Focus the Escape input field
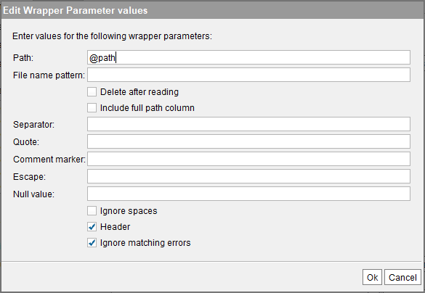 pos(248,176)
